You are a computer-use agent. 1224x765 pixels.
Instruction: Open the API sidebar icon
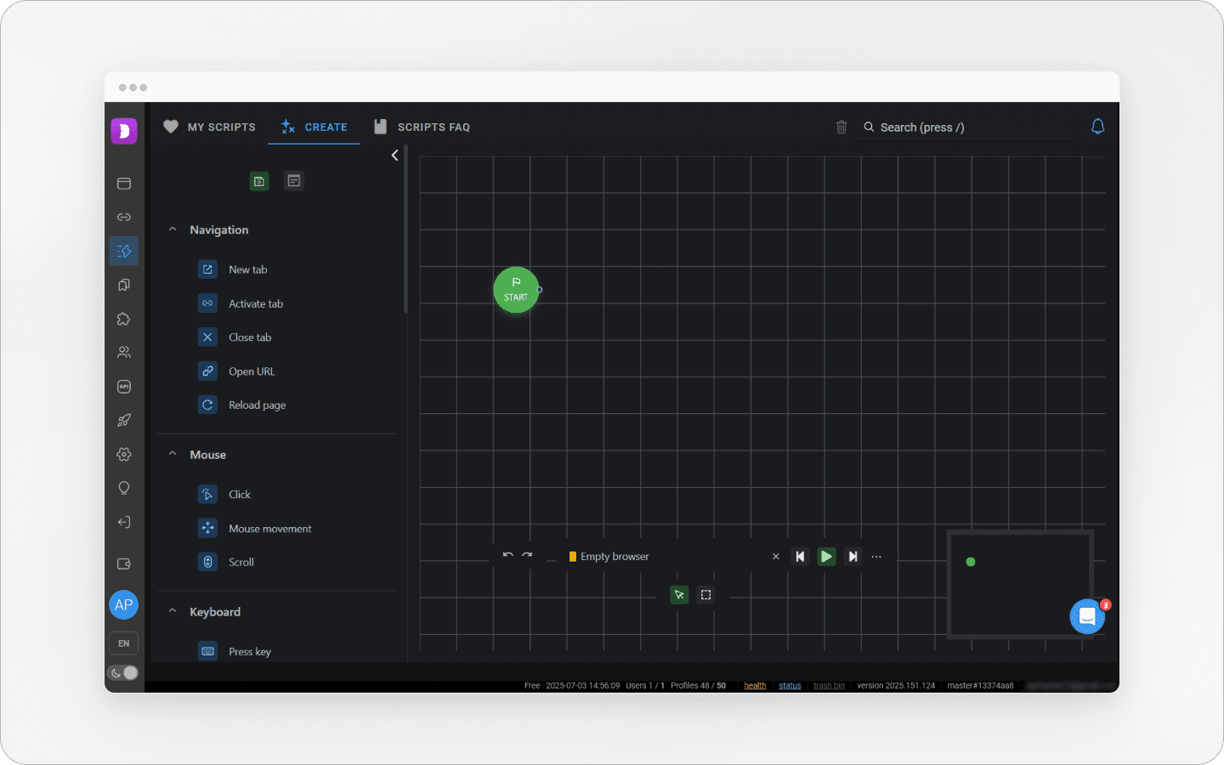click(x=124, y=387)
